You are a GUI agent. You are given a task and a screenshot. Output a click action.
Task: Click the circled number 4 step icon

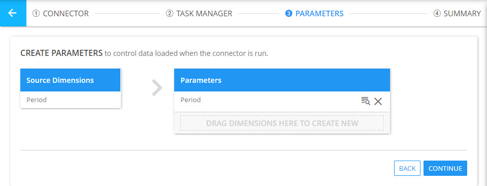click(x=437, y=14)
